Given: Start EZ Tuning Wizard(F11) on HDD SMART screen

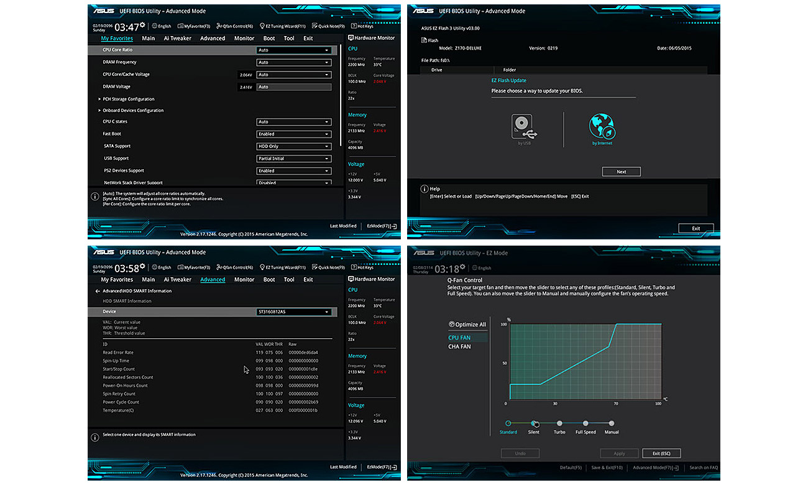Looking at the screenshot, I should tap(282, 267).
